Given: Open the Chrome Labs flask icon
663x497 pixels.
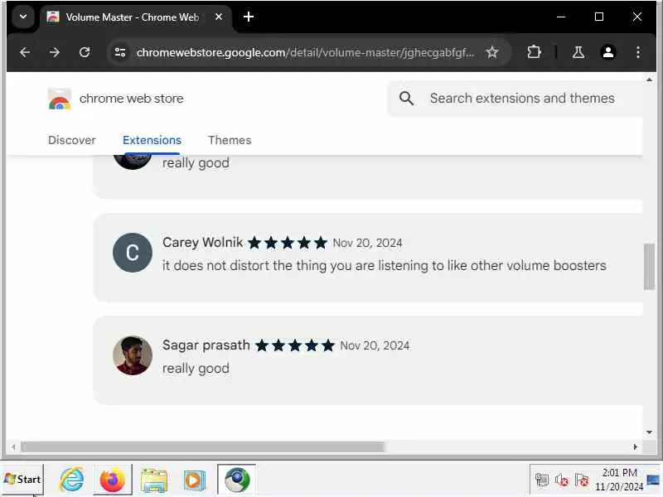Looking at the screenshot, I should 578,52.
